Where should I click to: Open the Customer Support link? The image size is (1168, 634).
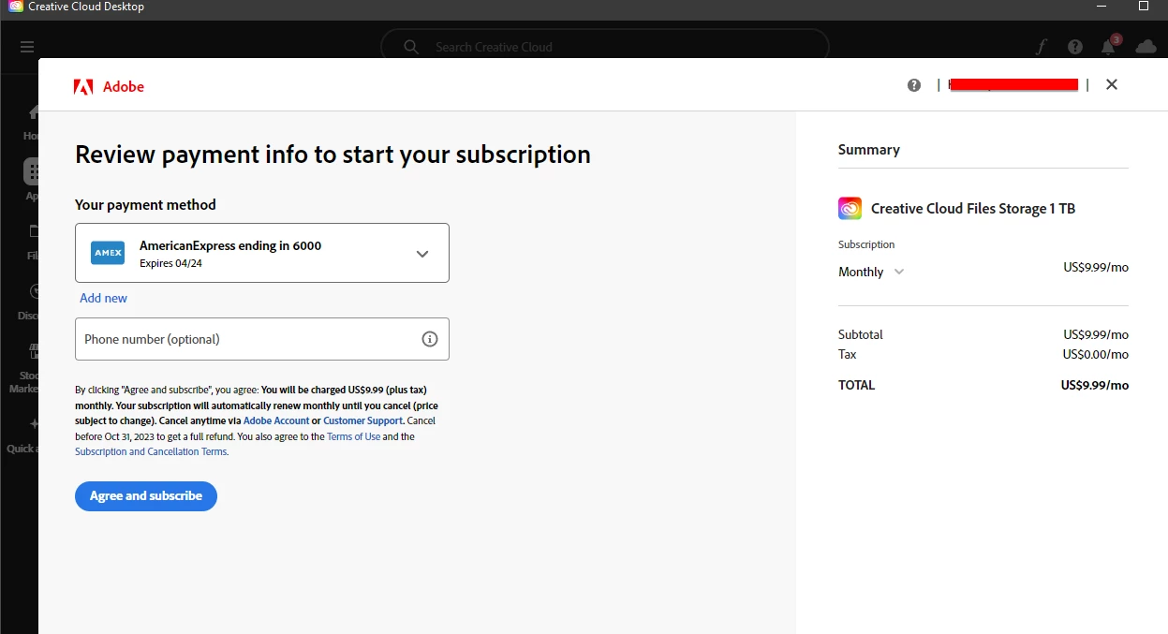(x=362, y=420)
